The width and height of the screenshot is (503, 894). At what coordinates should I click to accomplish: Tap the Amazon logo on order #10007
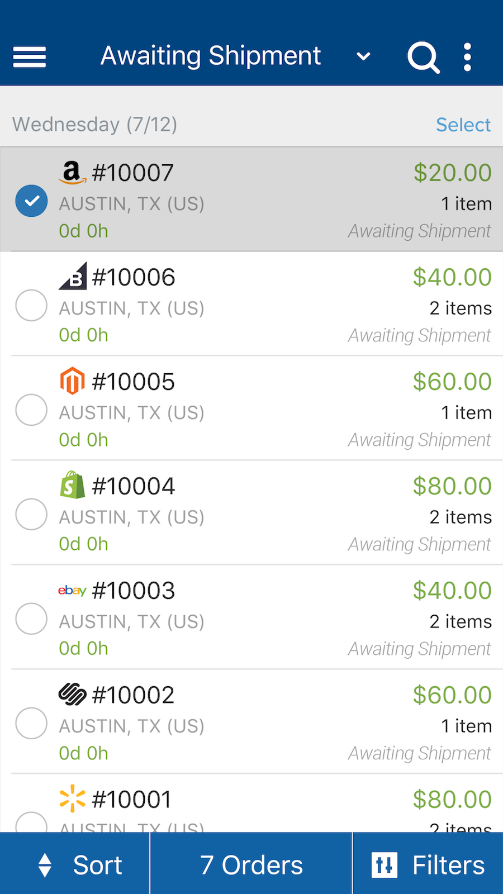click(72, 173)
